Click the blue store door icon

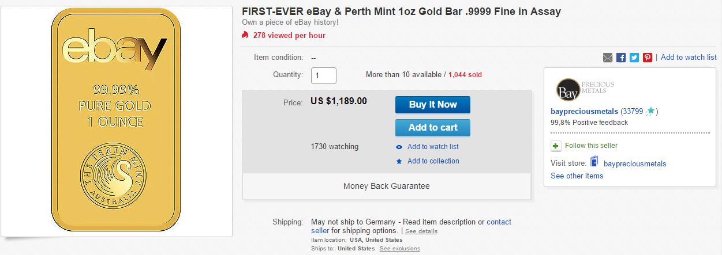[x=594, y=163]
